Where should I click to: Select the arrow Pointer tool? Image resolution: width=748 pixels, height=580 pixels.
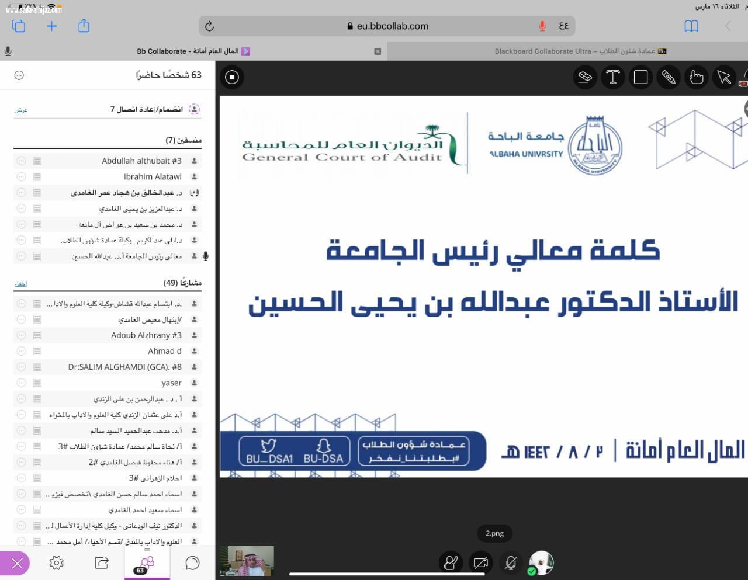click(x=723, y=77)
